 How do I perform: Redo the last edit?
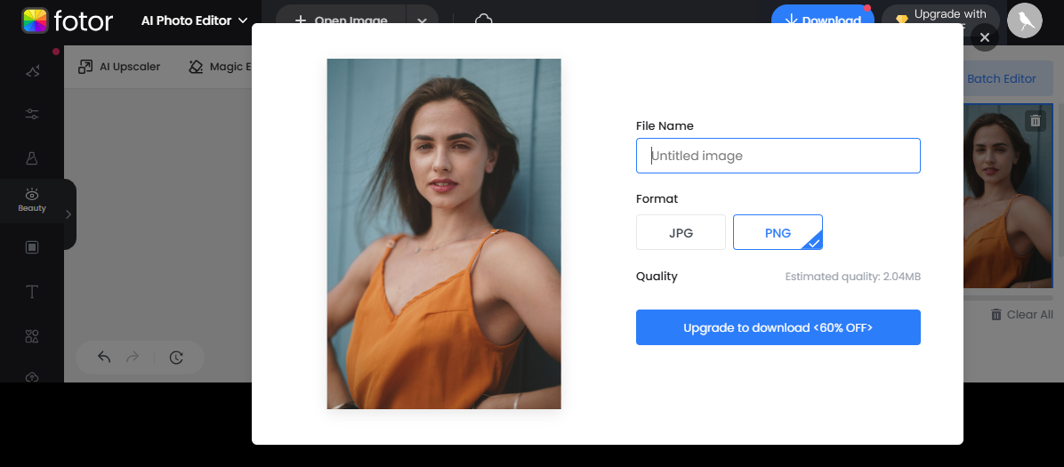pos(133,357)
